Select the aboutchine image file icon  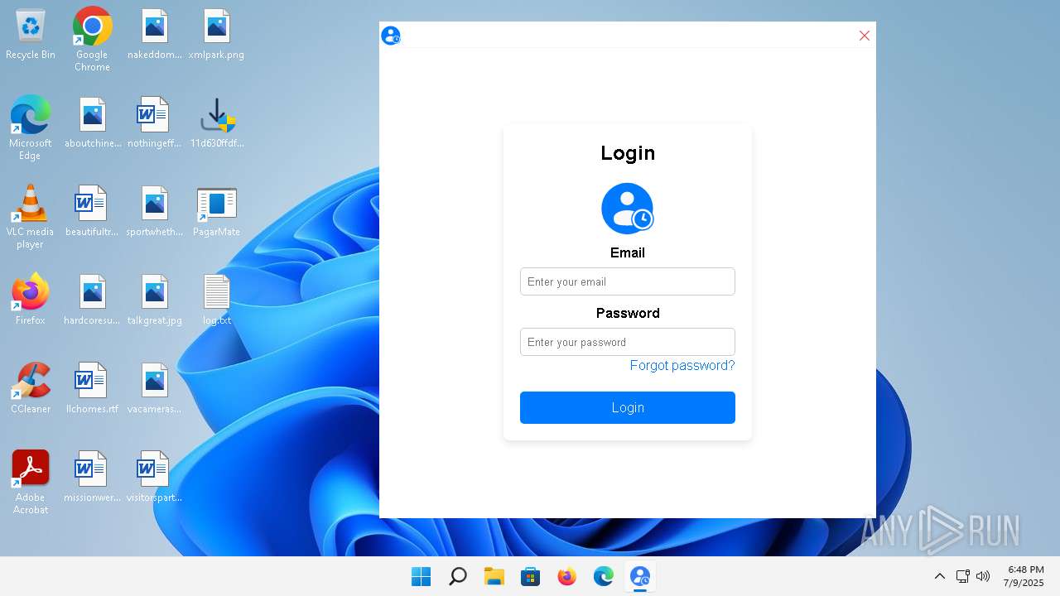[x=93, y=123]
